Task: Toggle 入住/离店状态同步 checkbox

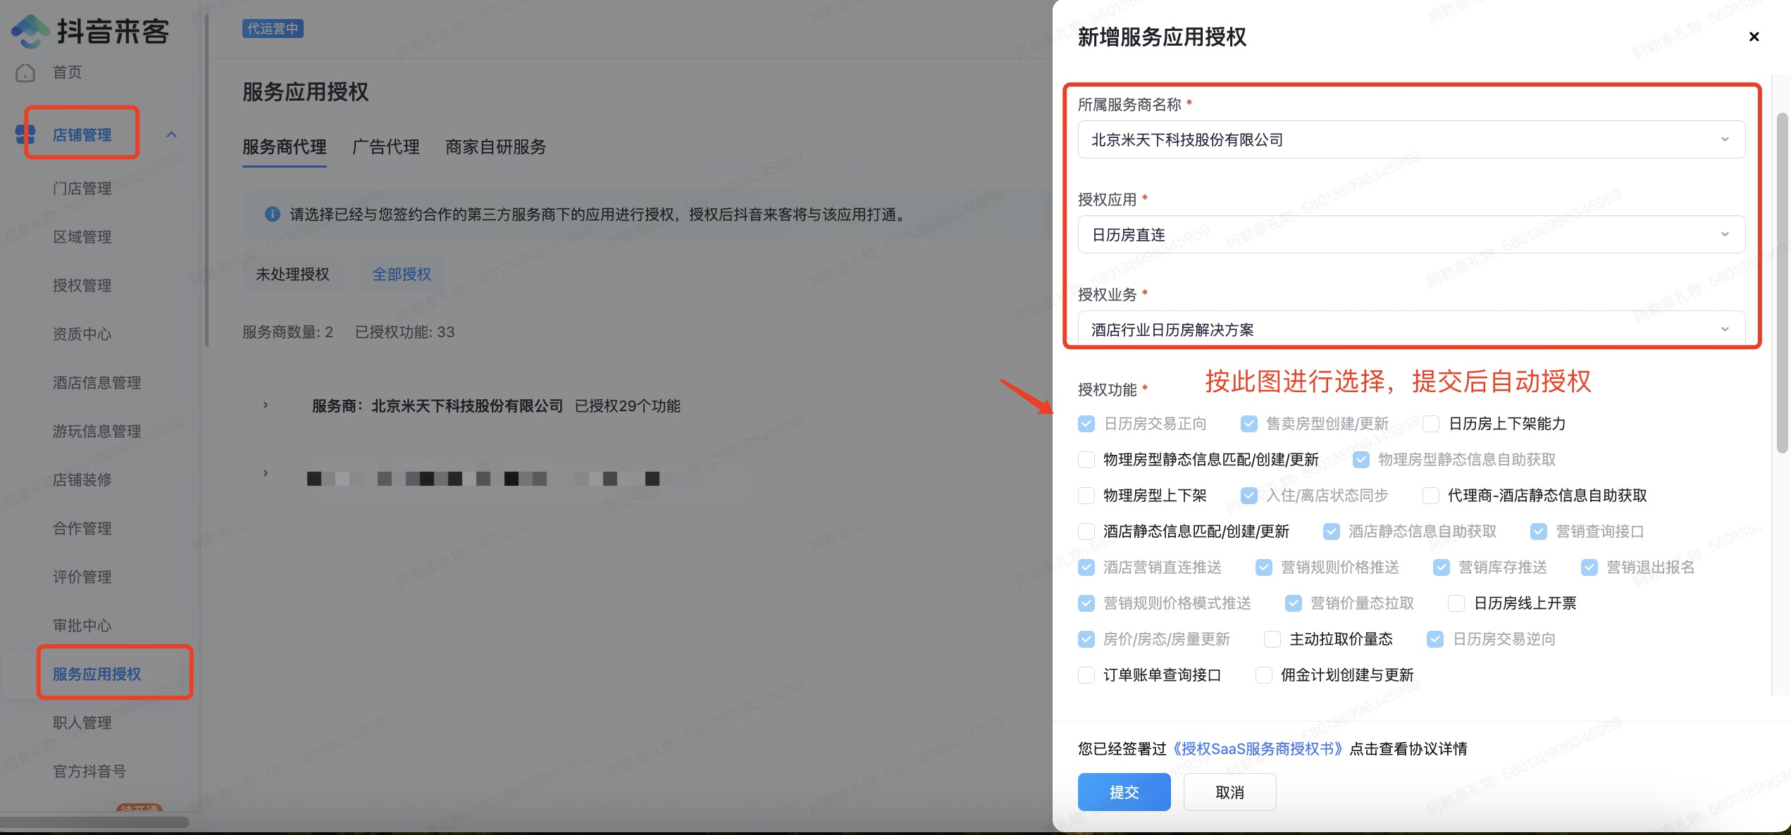Action: pyautogui.click(x=1249, y=496)
